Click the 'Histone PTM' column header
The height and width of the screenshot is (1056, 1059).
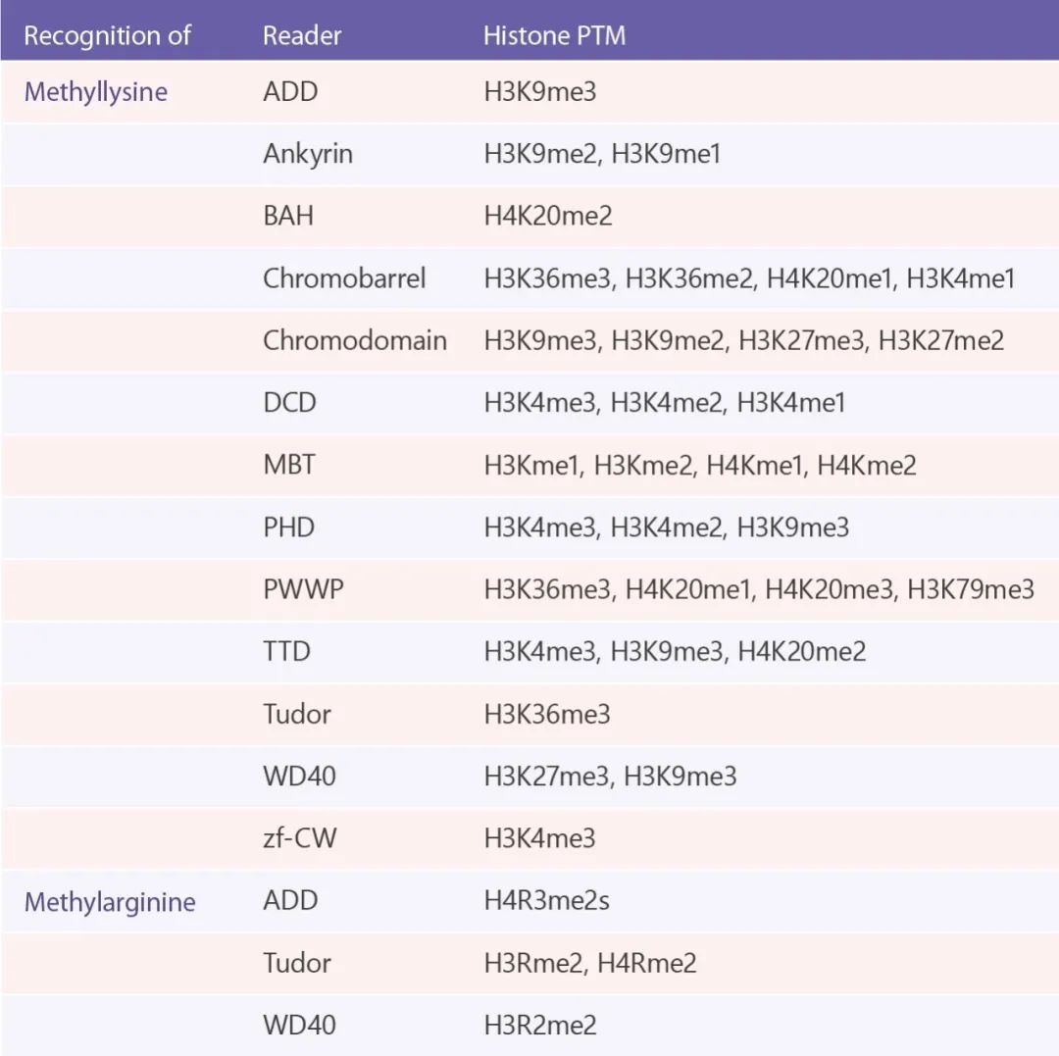point(554,36)
